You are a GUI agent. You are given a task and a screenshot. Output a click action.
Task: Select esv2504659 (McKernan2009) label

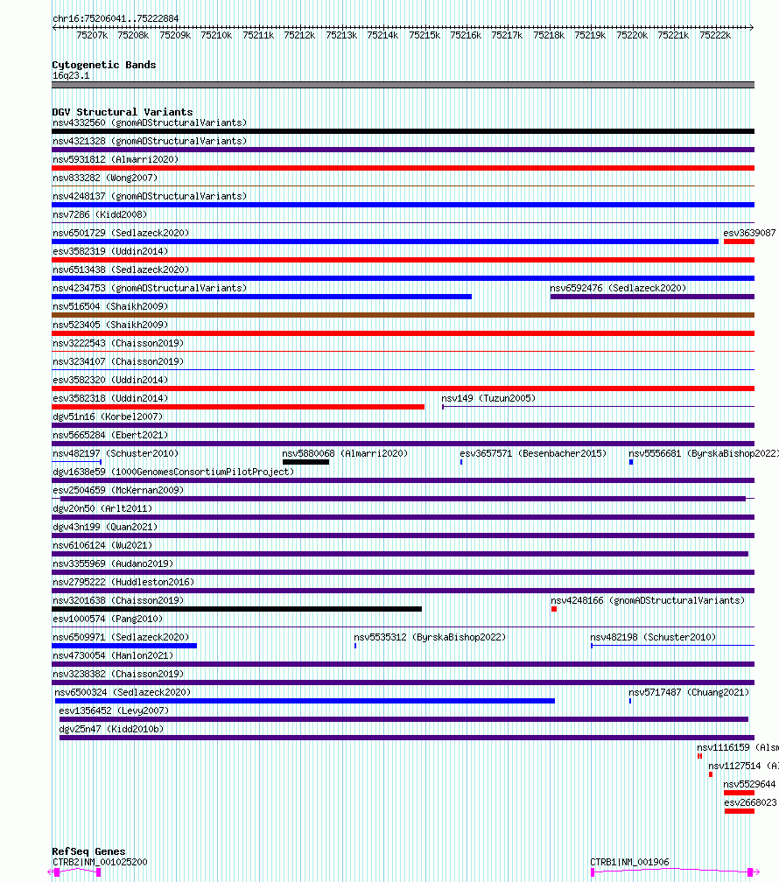pyautogui.click(x=118, y=491)
